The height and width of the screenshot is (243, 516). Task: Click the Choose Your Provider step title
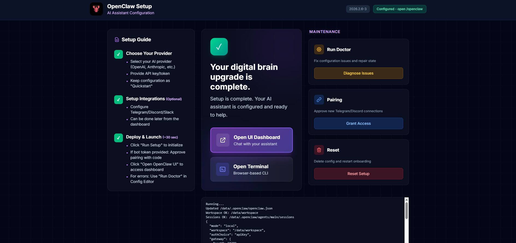pos(149,53)
